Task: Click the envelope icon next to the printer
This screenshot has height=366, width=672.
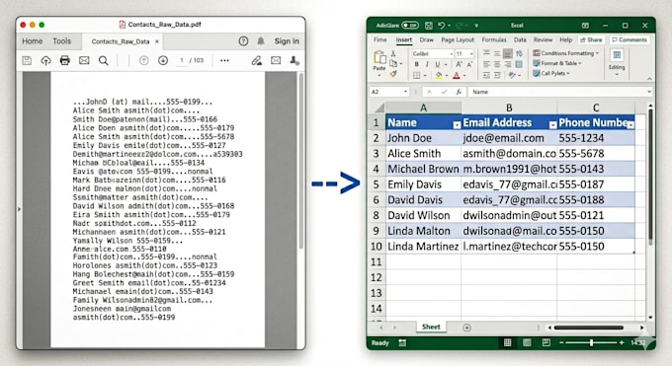Action: coord(84,60)
